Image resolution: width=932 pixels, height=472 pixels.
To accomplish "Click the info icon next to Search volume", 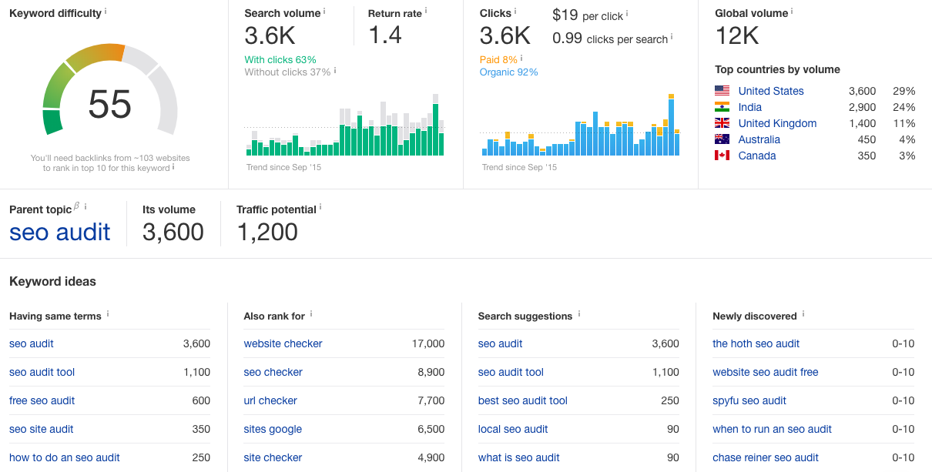I will tap(324, 12).
